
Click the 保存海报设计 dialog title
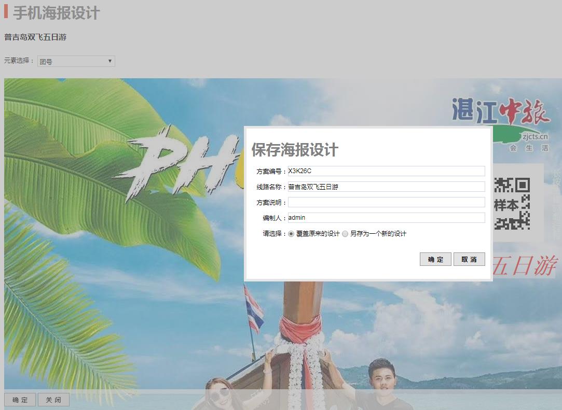295,150
